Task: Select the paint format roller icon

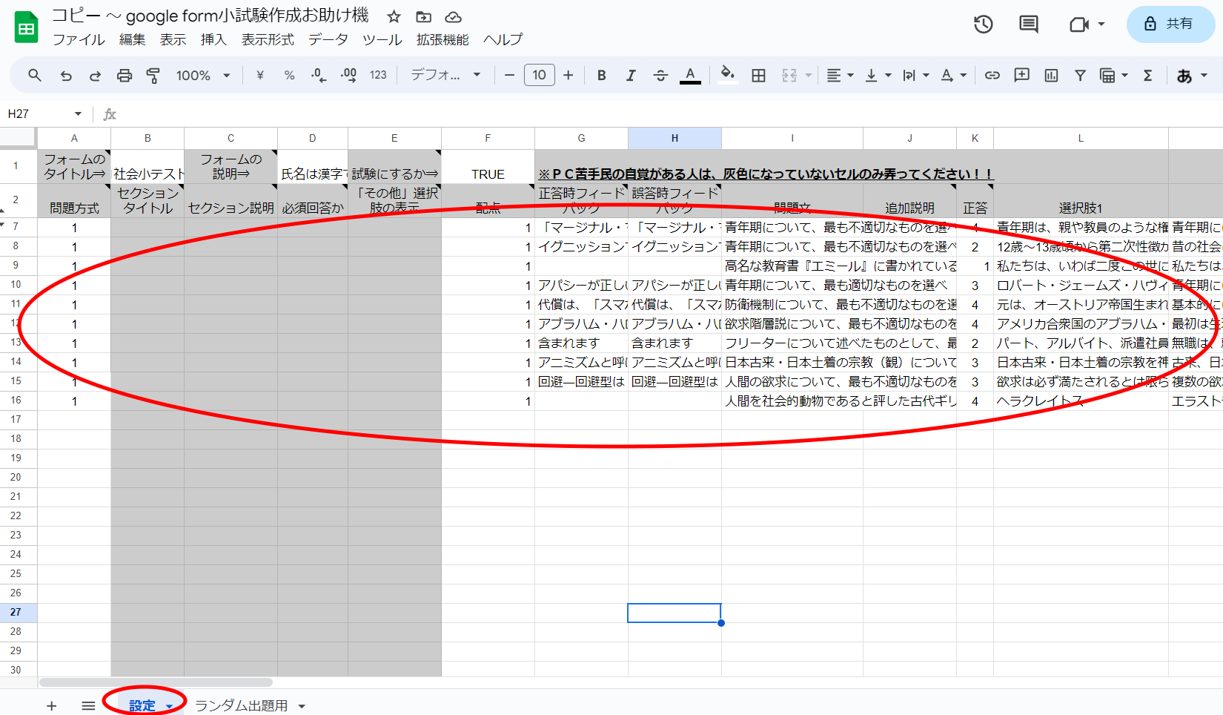Action: tap(153, 75)
